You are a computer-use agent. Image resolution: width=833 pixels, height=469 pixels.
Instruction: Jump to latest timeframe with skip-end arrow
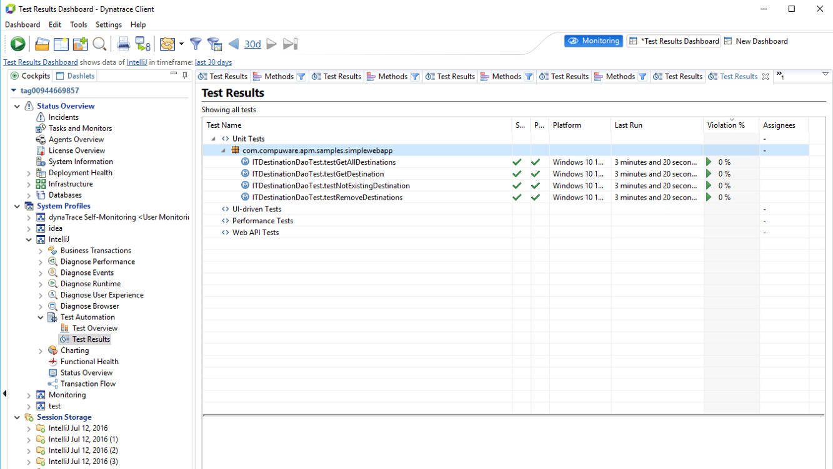pyautogui.click(x=290, y=44)
